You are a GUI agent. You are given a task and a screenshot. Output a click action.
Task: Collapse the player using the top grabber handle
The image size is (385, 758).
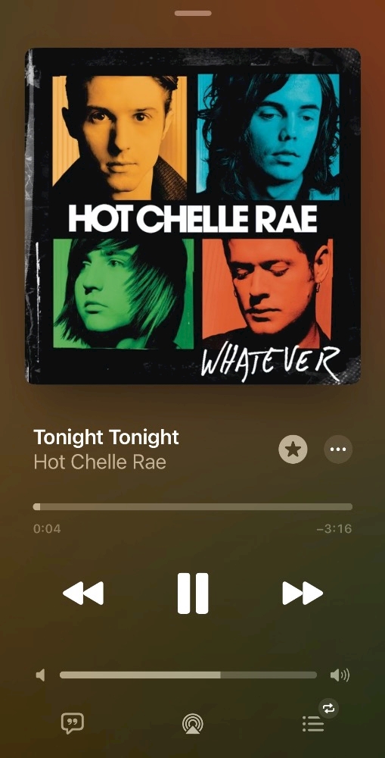(x=192, y=13)
